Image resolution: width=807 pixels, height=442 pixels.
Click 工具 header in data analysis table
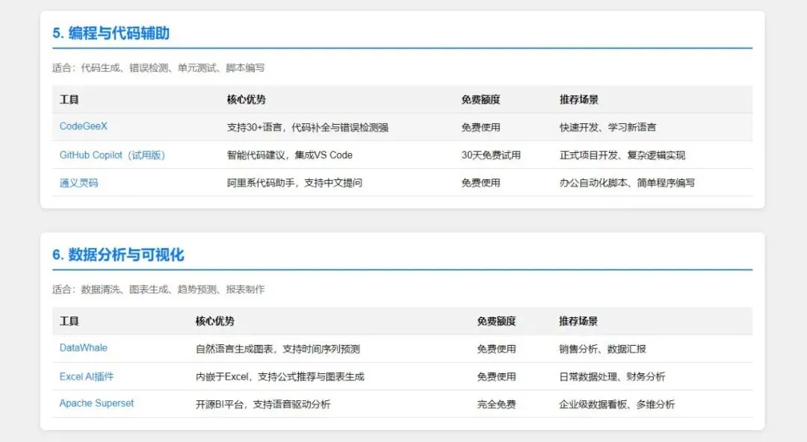tap(69, 321)
